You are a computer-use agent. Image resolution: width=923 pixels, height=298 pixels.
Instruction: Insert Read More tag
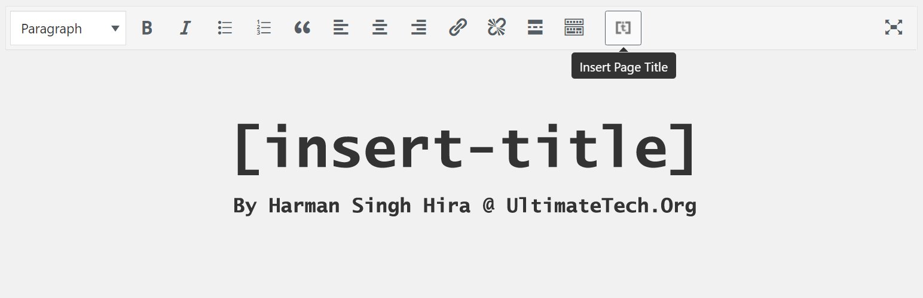tap(535, 27)
